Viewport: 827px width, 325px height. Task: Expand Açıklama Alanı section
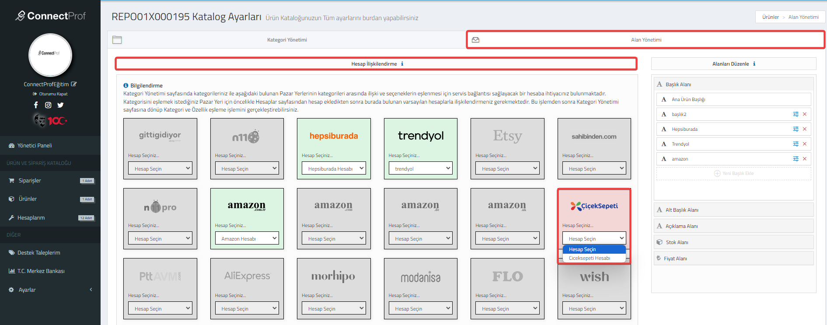coord(733,226)
